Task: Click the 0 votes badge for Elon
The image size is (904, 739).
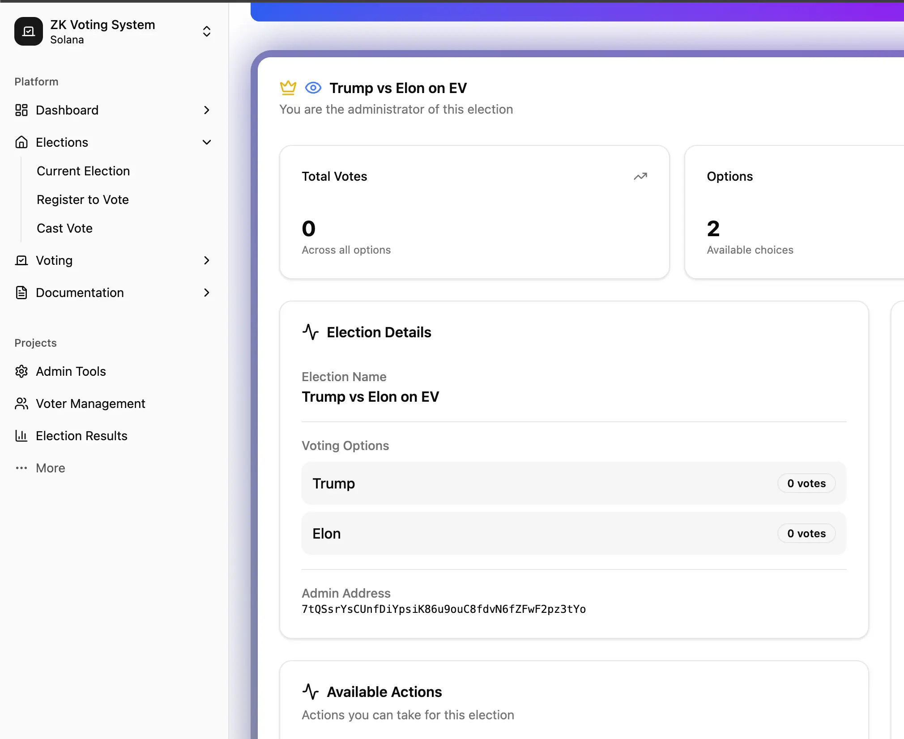Action: click(806, 533)
